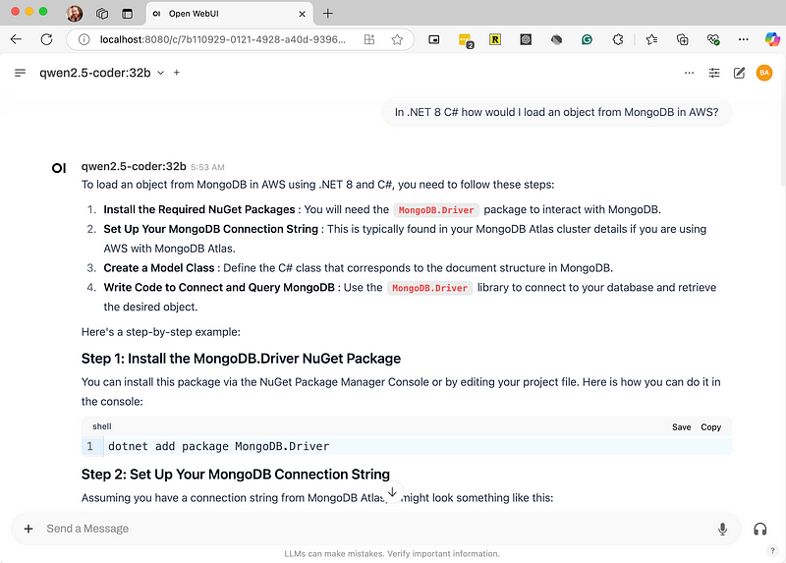Add another model with the plus icon
Image resolution: width=786 pixels, height=563 pixels.
point(177,73)
